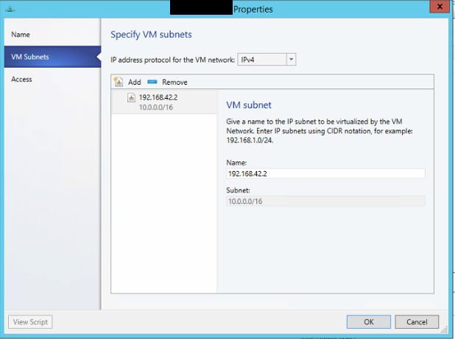Click the Remove label in subnet toolbar
455x339 pixels.
[174, 82]
